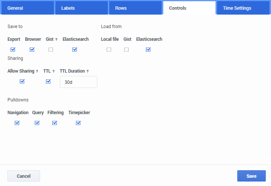Open the Rows tab
Viewport: 271px width, 186px height.
point(135,8)
